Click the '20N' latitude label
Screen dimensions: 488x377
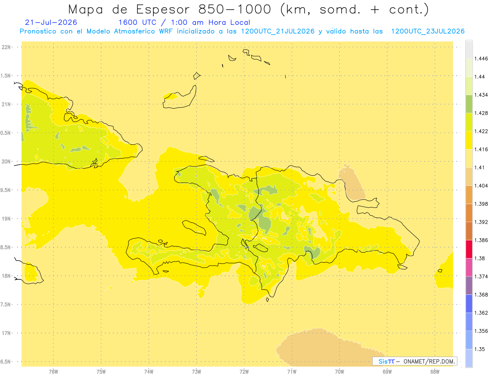pyautogui.click(x=7, y=161)
